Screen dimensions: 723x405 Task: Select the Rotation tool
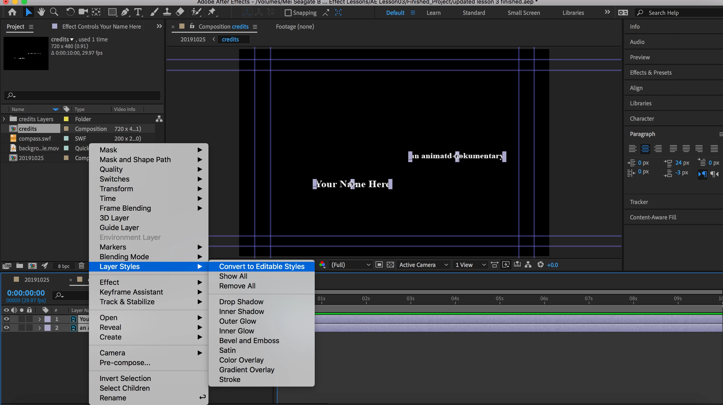(70, 12)
